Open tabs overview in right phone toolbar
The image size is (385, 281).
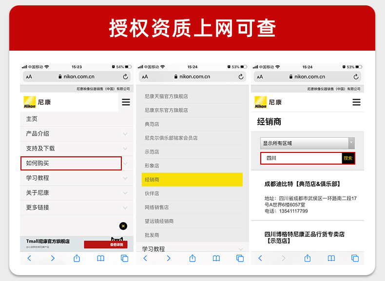tap(355, 258)
